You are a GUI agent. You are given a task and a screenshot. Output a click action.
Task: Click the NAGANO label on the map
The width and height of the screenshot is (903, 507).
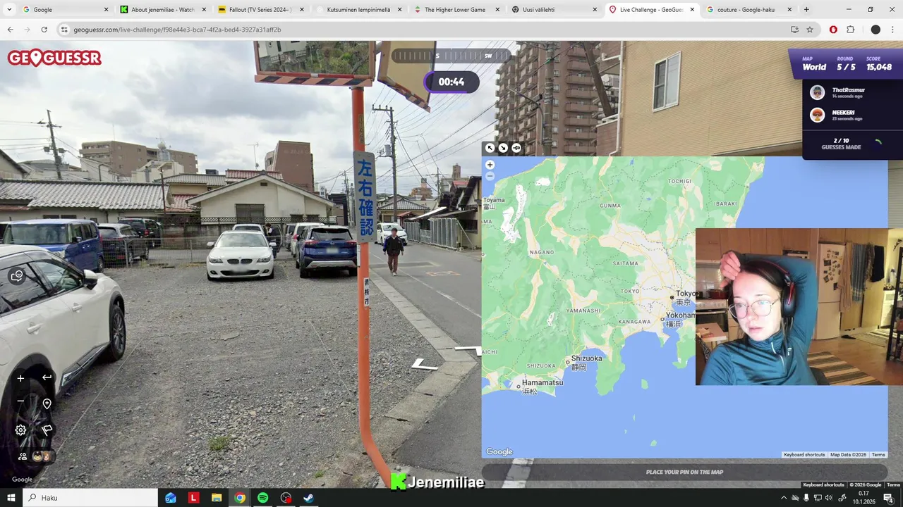point(542,252)
